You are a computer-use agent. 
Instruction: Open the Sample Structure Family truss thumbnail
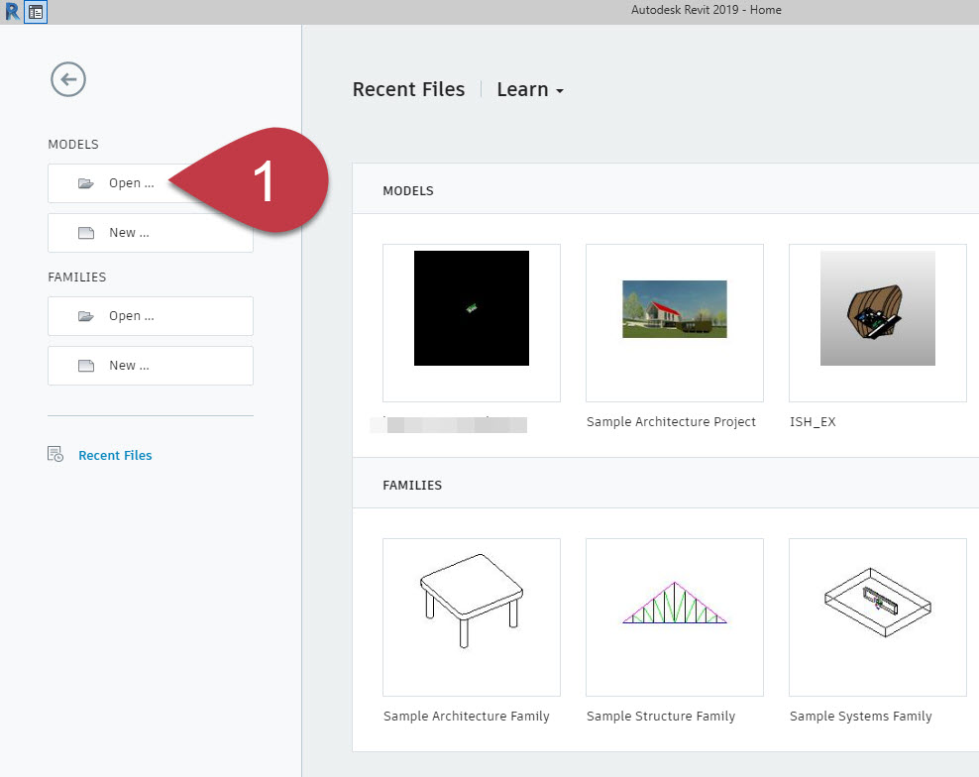pyautogui.click(x=675, y=617)
